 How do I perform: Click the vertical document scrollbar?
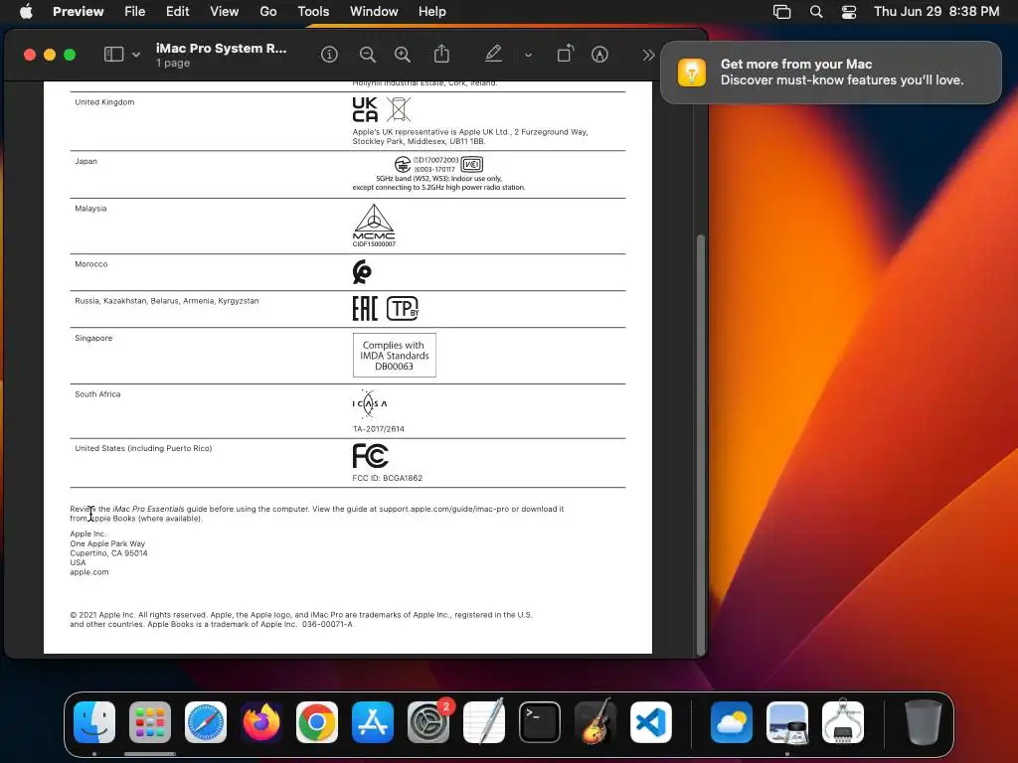(x=701, y=444)
